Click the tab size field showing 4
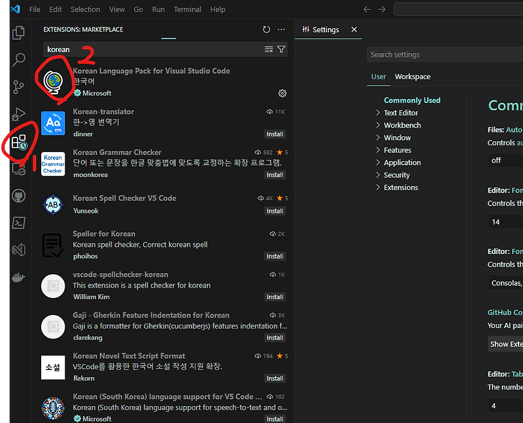 (505, 406)
